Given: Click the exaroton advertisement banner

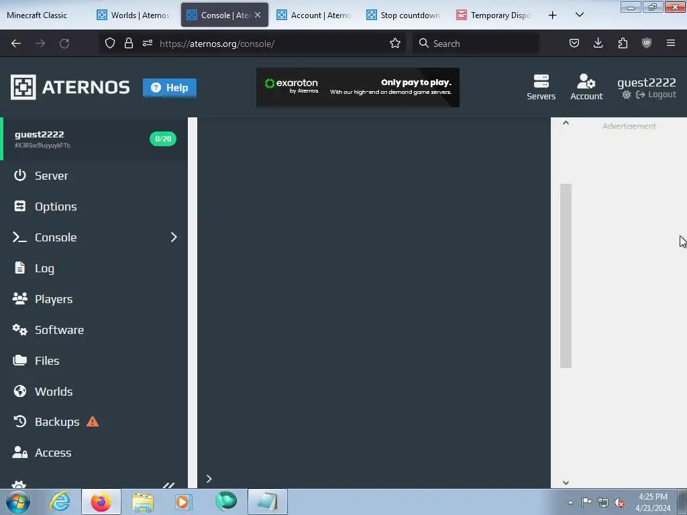Looking at the screenshot, I should tap(358, 87).
